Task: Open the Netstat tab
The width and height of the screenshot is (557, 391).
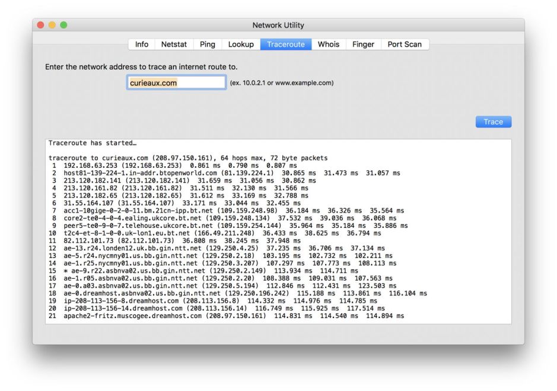Action: pos(174,44)
